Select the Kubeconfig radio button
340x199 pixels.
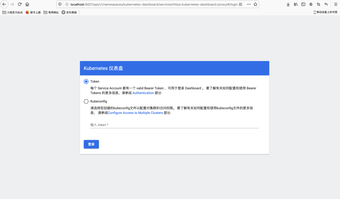coord(86,101)
